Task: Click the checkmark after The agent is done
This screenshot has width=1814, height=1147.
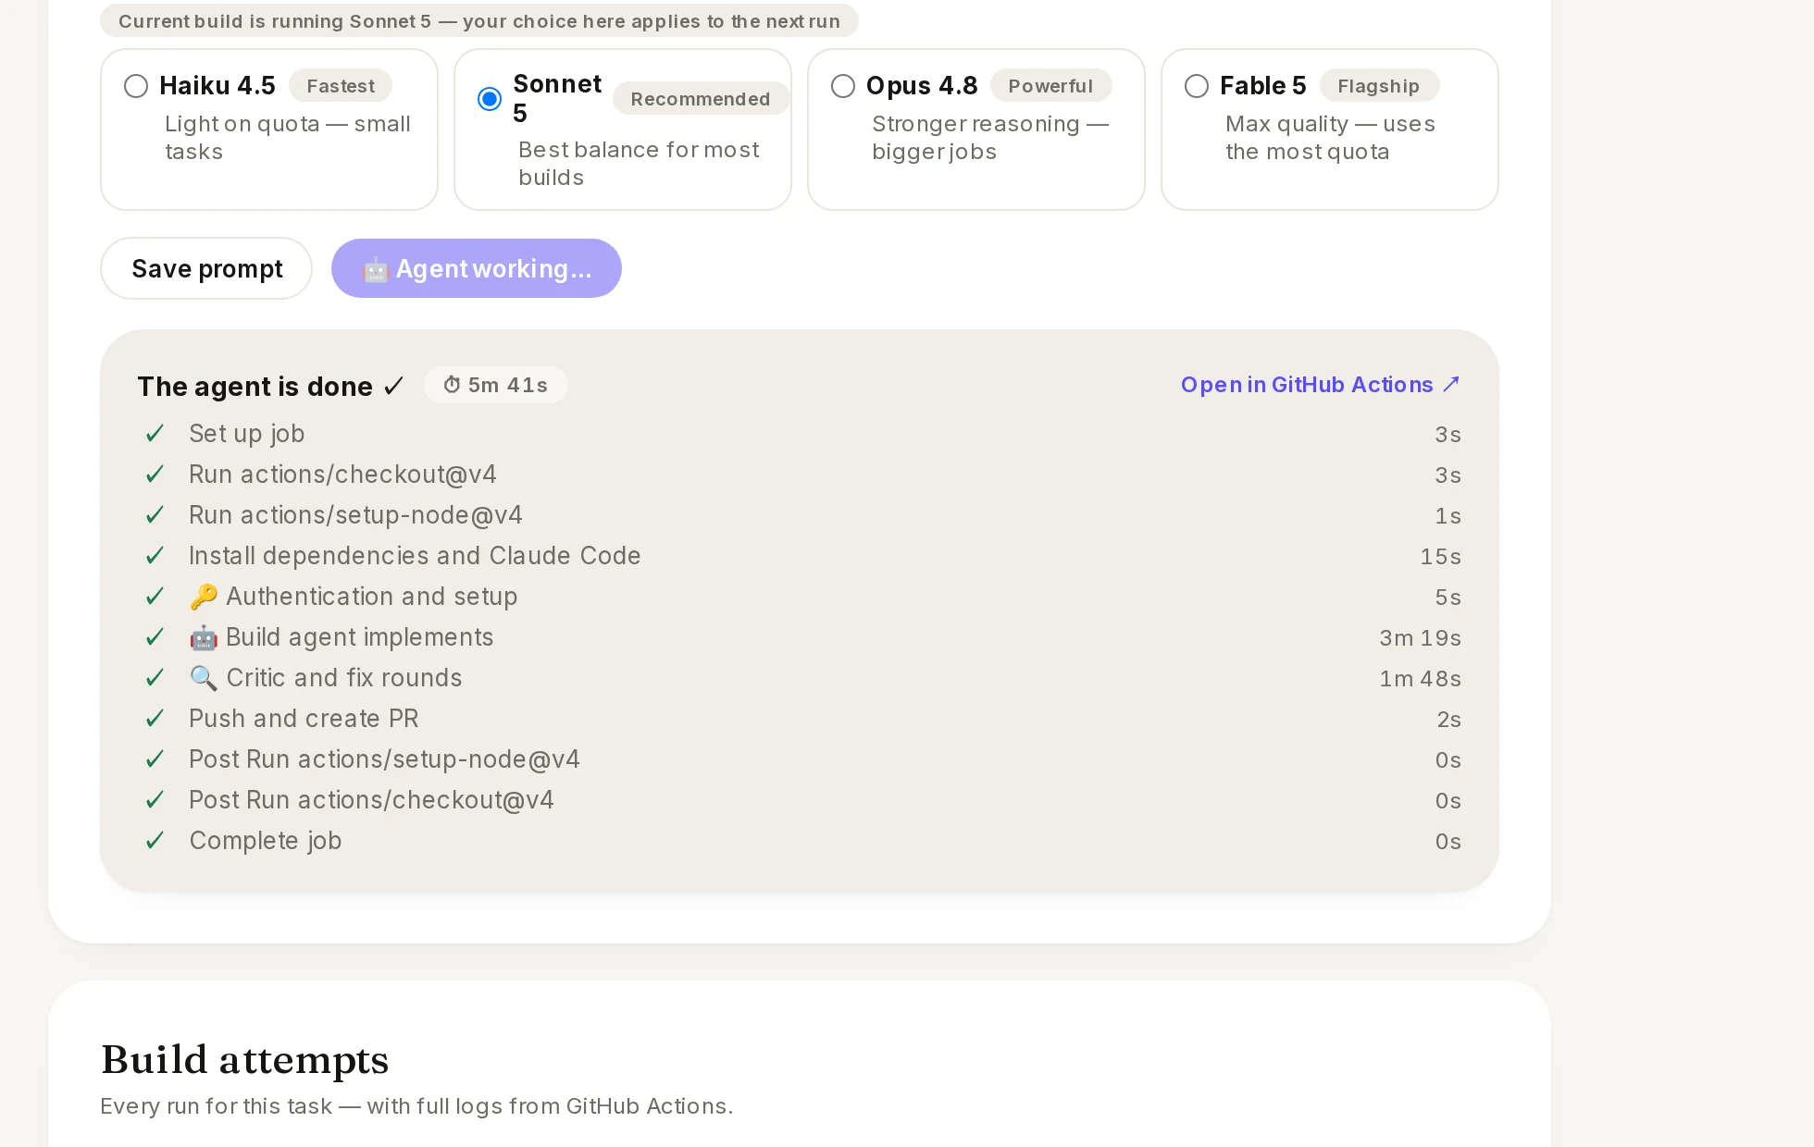Action: pyautogui.click(x=393, y=386)
